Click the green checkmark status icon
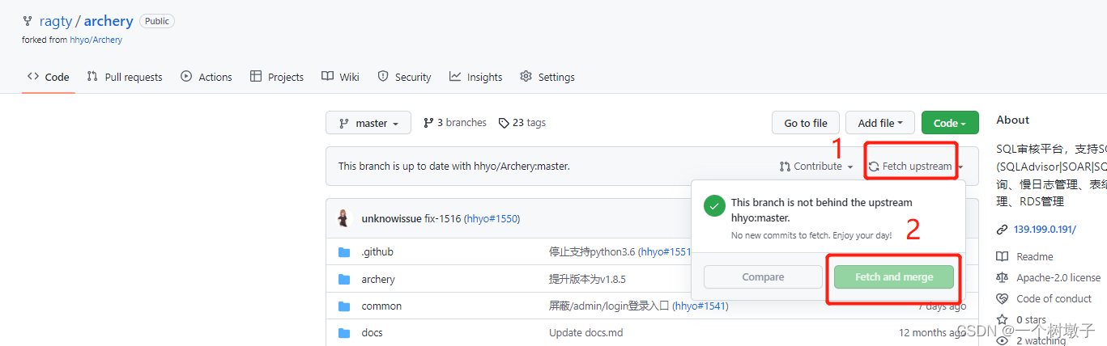Image resolution: width=1107 pixels, height=346 pixels. click(x=713, y=206)
